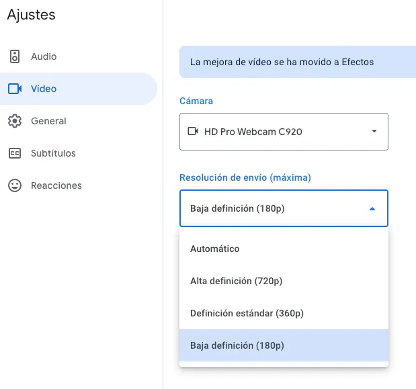The height and width of the screenshot is (389, 416).
Task: Click the video camera icon in sidebar
Action: point(15,89)
